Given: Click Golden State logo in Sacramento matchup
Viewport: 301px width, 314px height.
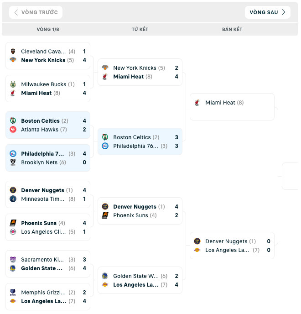Looking at the screenshot, I should 13,268.
